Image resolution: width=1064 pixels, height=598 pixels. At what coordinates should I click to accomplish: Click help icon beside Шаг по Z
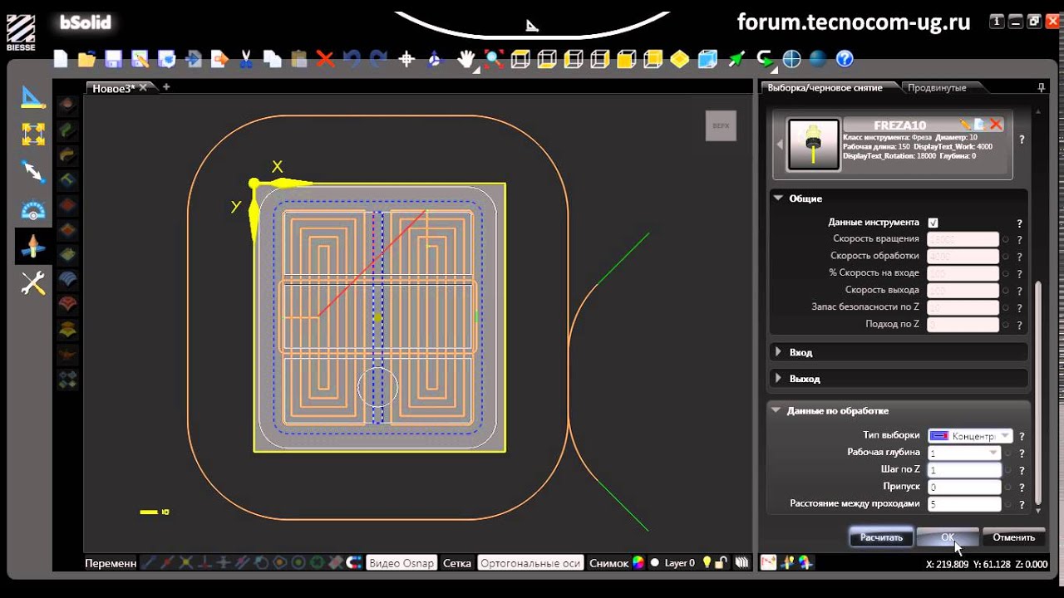point(1022,470)
